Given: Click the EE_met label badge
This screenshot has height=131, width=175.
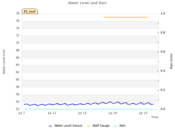Looking at the screenshot, I should click(x=30, y=11).
